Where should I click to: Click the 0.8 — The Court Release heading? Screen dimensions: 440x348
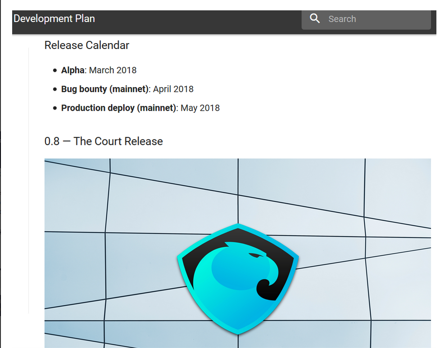104,141
